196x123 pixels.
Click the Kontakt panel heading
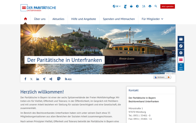click(134, 90)
